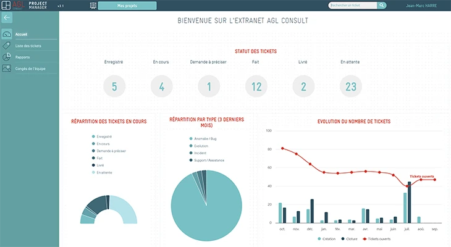The width and height of the screenshot is (451, 247).
Task: Open Congés de l'équipe
Action: click(30, 69)
